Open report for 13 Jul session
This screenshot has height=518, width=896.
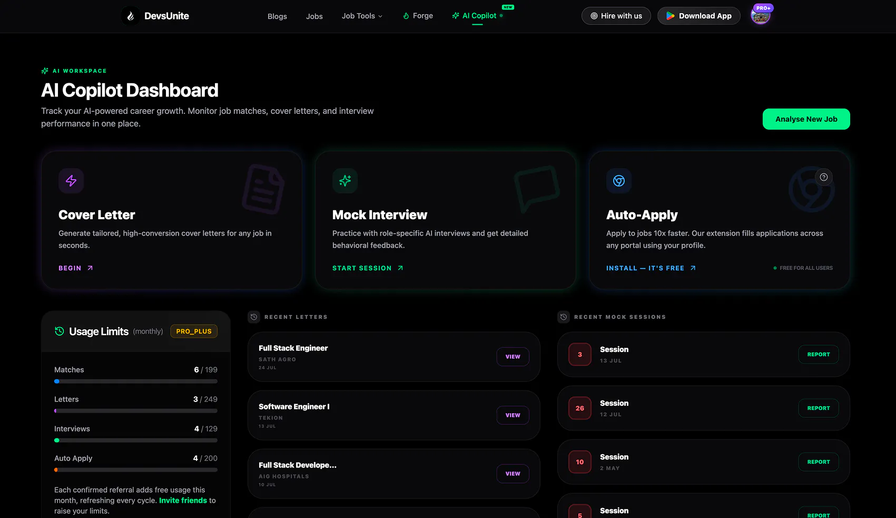[x=819, y=355]
